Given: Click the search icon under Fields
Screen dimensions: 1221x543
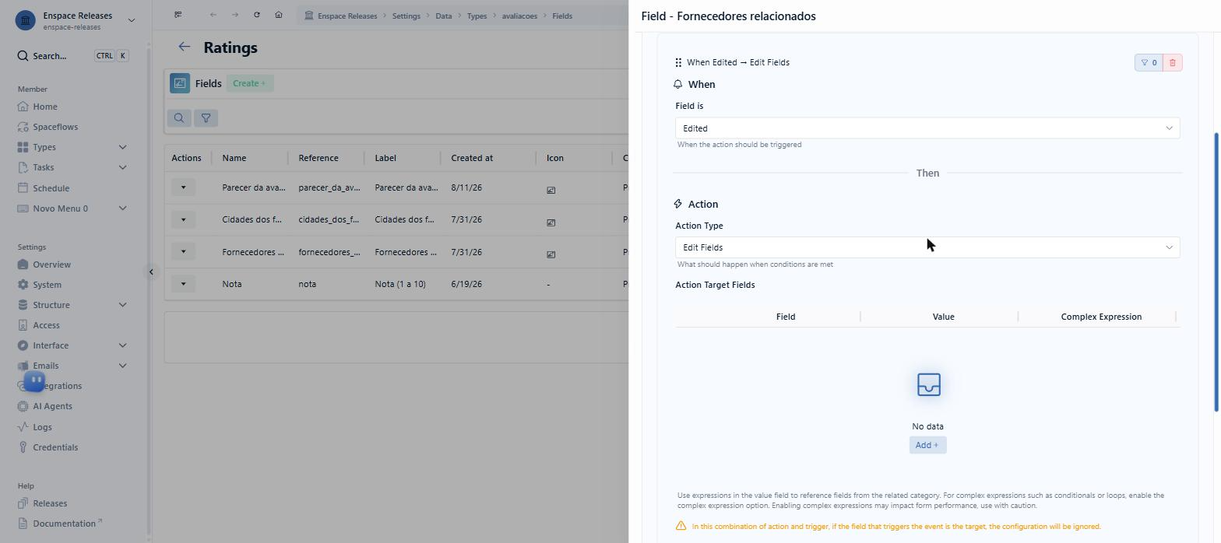Looking at the screenshot, I should click(179, 117).
